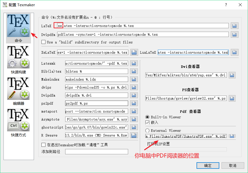Edit the ghostscript path field
Image resolution: width=248 pixels, height=173 pixels.
tap(96, 127)
